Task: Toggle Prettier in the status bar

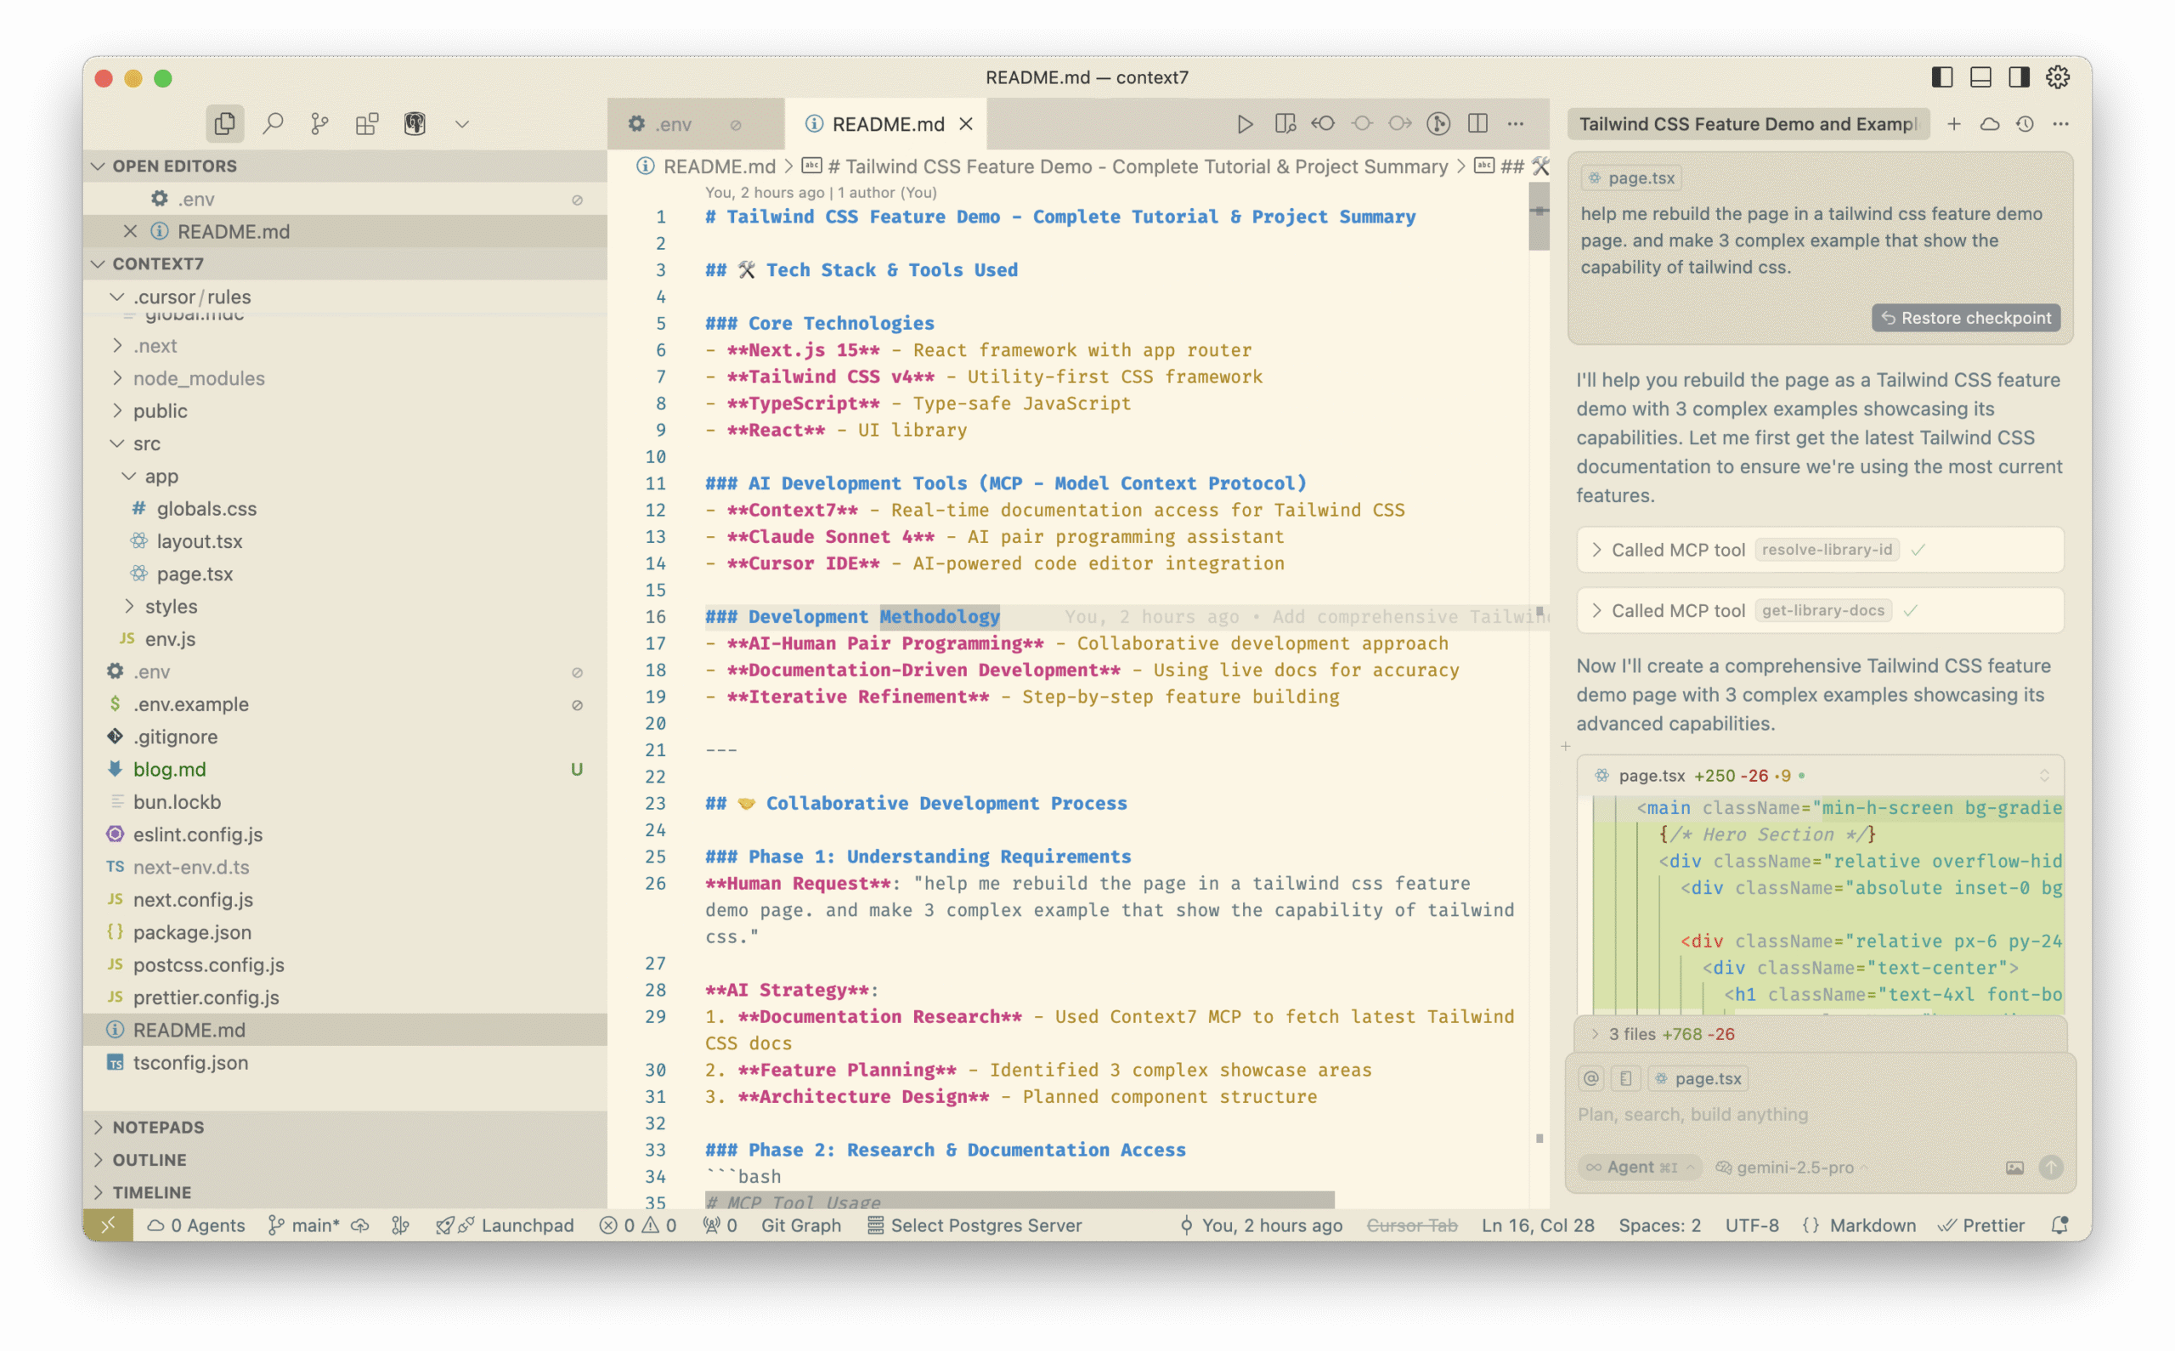Action: [x=1982, y=1225]
